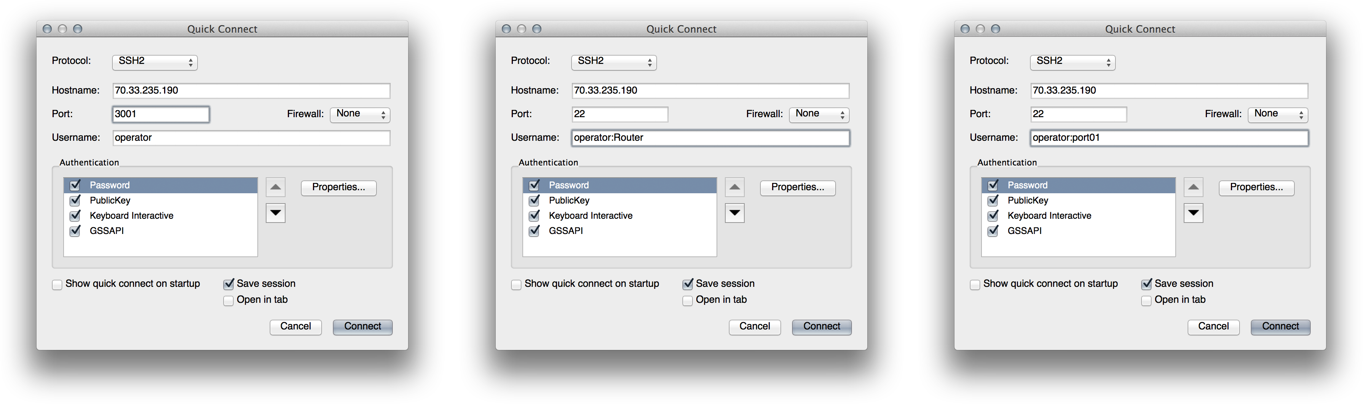Click up arrow in operator:Router dialog
Screen dimensions: 1363x404
pyautogui.click(x=734, y=187)
